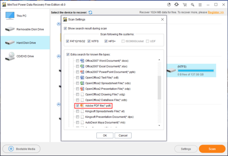Uncheck the Adobe PDF file checkbox

pyautogui.click(x=78, y=106)
